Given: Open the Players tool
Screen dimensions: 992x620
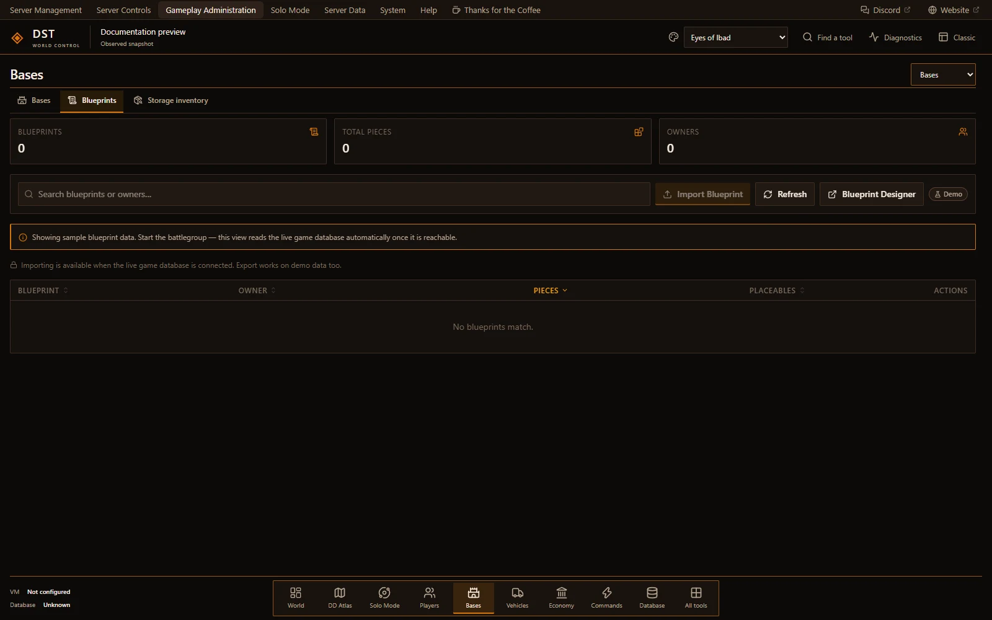Looking at the screenshot, I should point(429,598).
